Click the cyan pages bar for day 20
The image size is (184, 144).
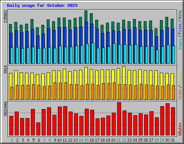[x=114, y=53]
